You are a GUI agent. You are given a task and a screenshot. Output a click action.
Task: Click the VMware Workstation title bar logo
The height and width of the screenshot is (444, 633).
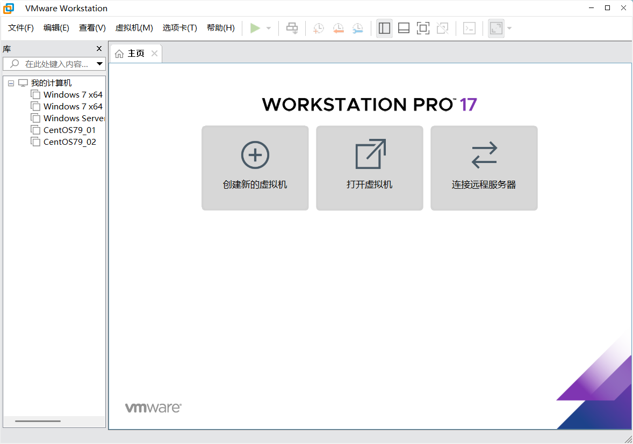(9, 8)
